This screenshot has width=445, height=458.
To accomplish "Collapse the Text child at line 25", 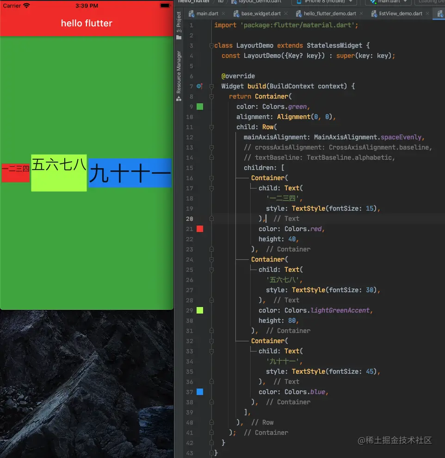I will coord(211,270).
